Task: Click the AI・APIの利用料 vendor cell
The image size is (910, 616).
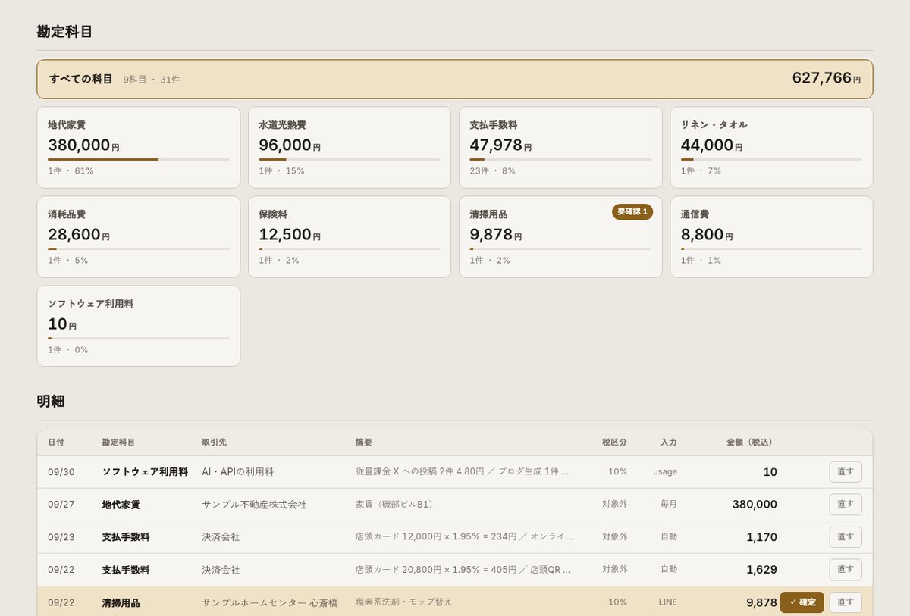Action: (x=238, y=471)
